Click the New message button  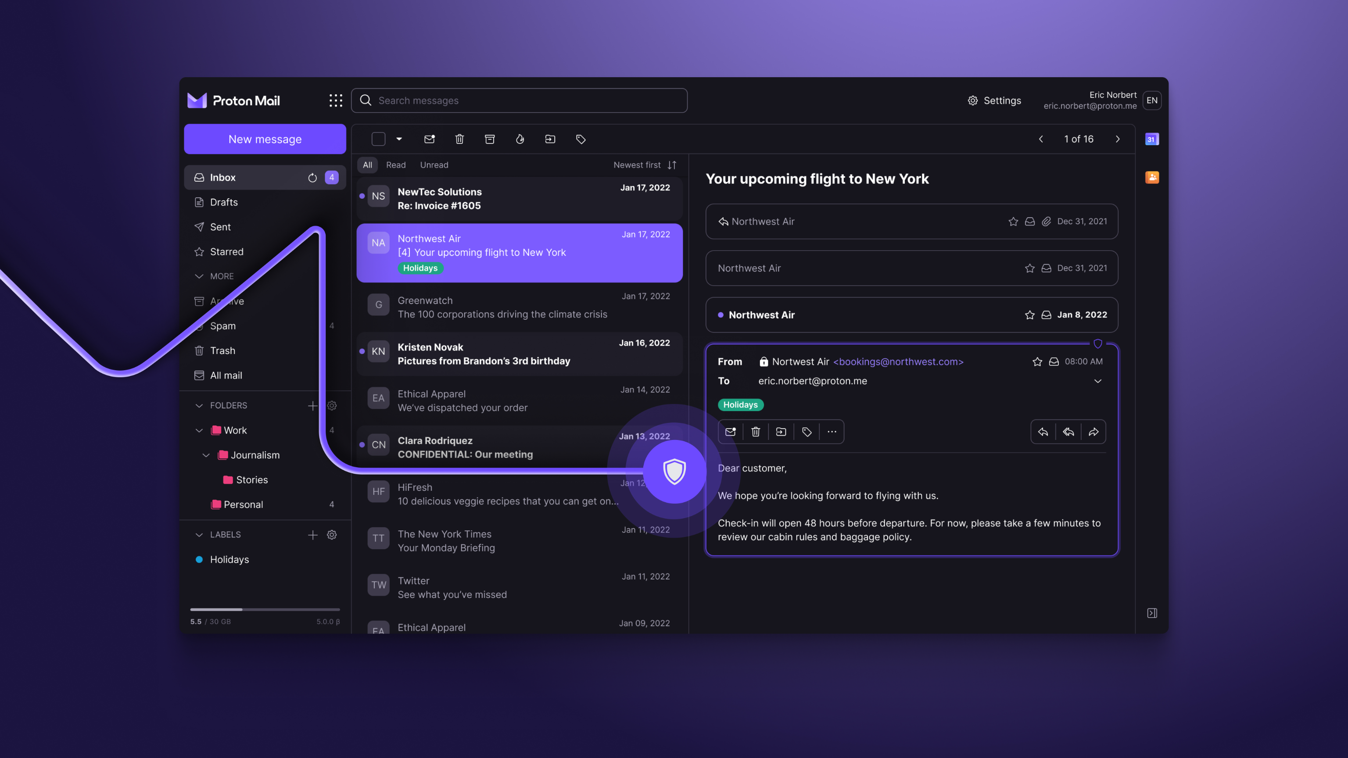tap(265, 139)
